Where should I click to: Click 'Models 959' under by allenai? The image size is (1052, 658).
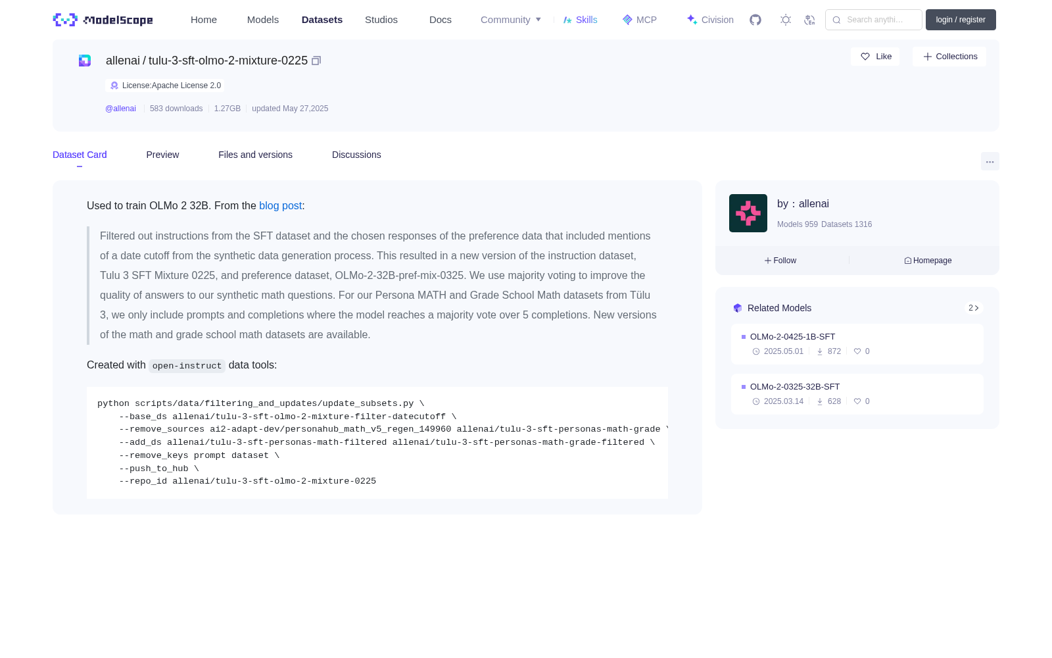pos(798,224)
